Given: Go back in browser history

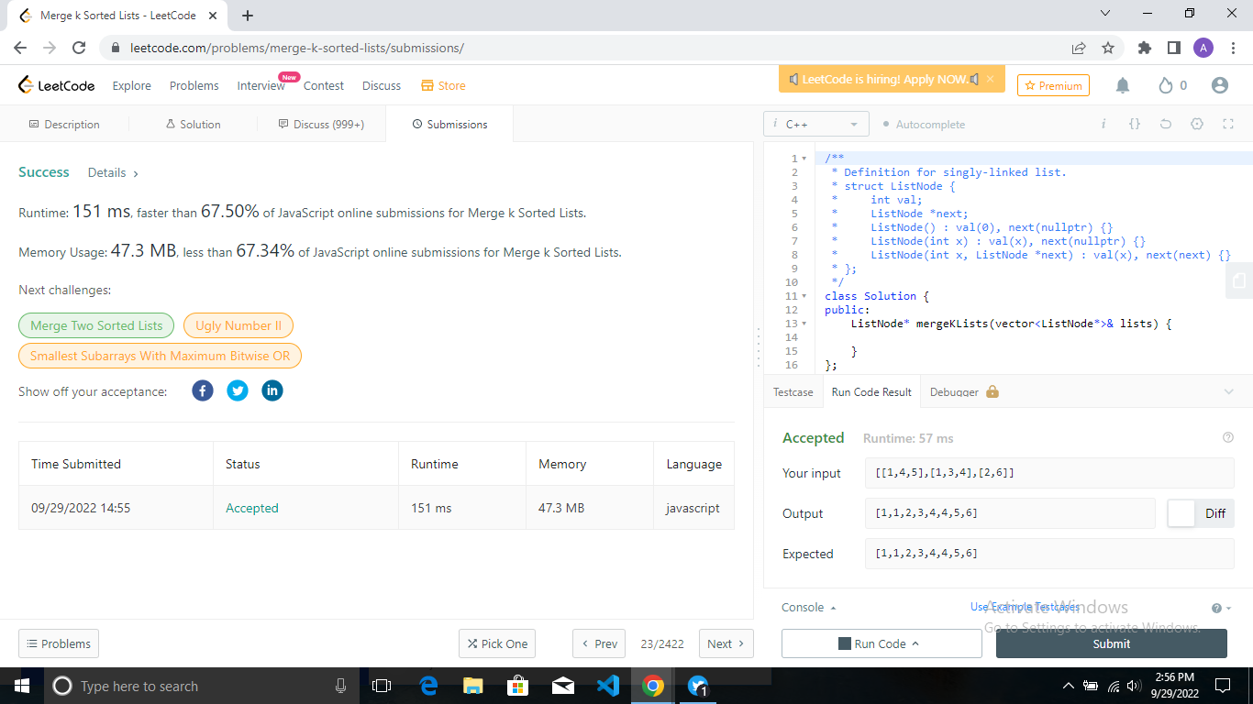Looking at the screenshot, I should coord(20,48).
